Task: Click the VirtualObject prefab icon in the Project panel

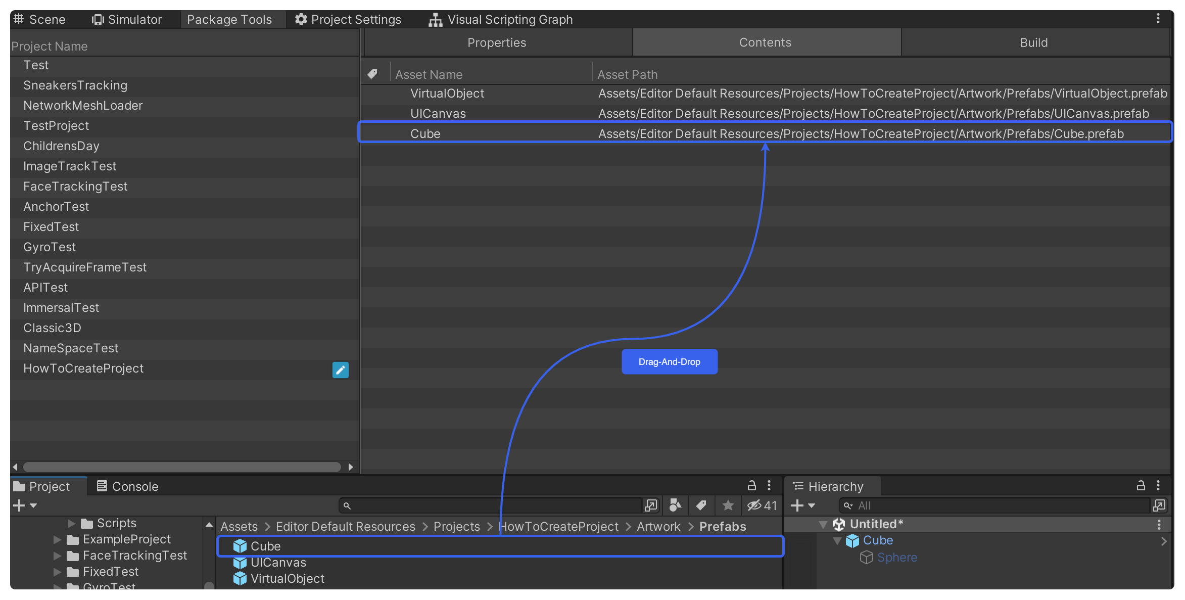Action: coord(240,579)
